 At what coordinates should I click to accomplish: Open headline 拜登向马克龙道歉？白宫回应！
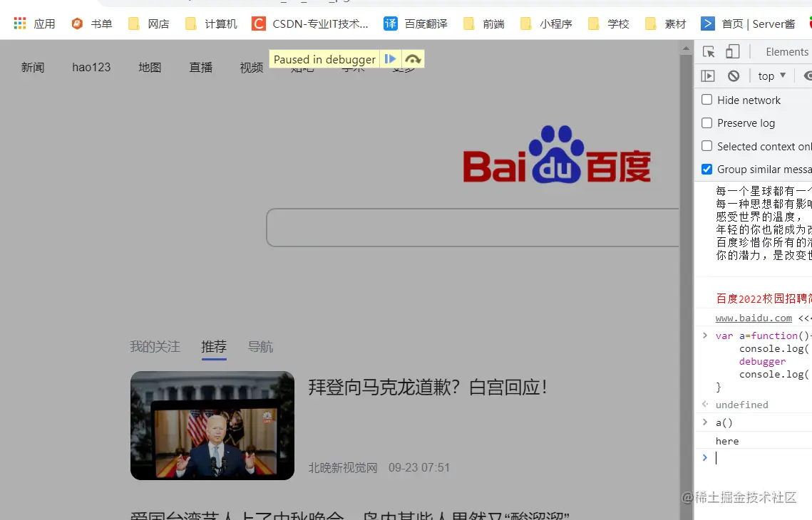pos(428,387)
